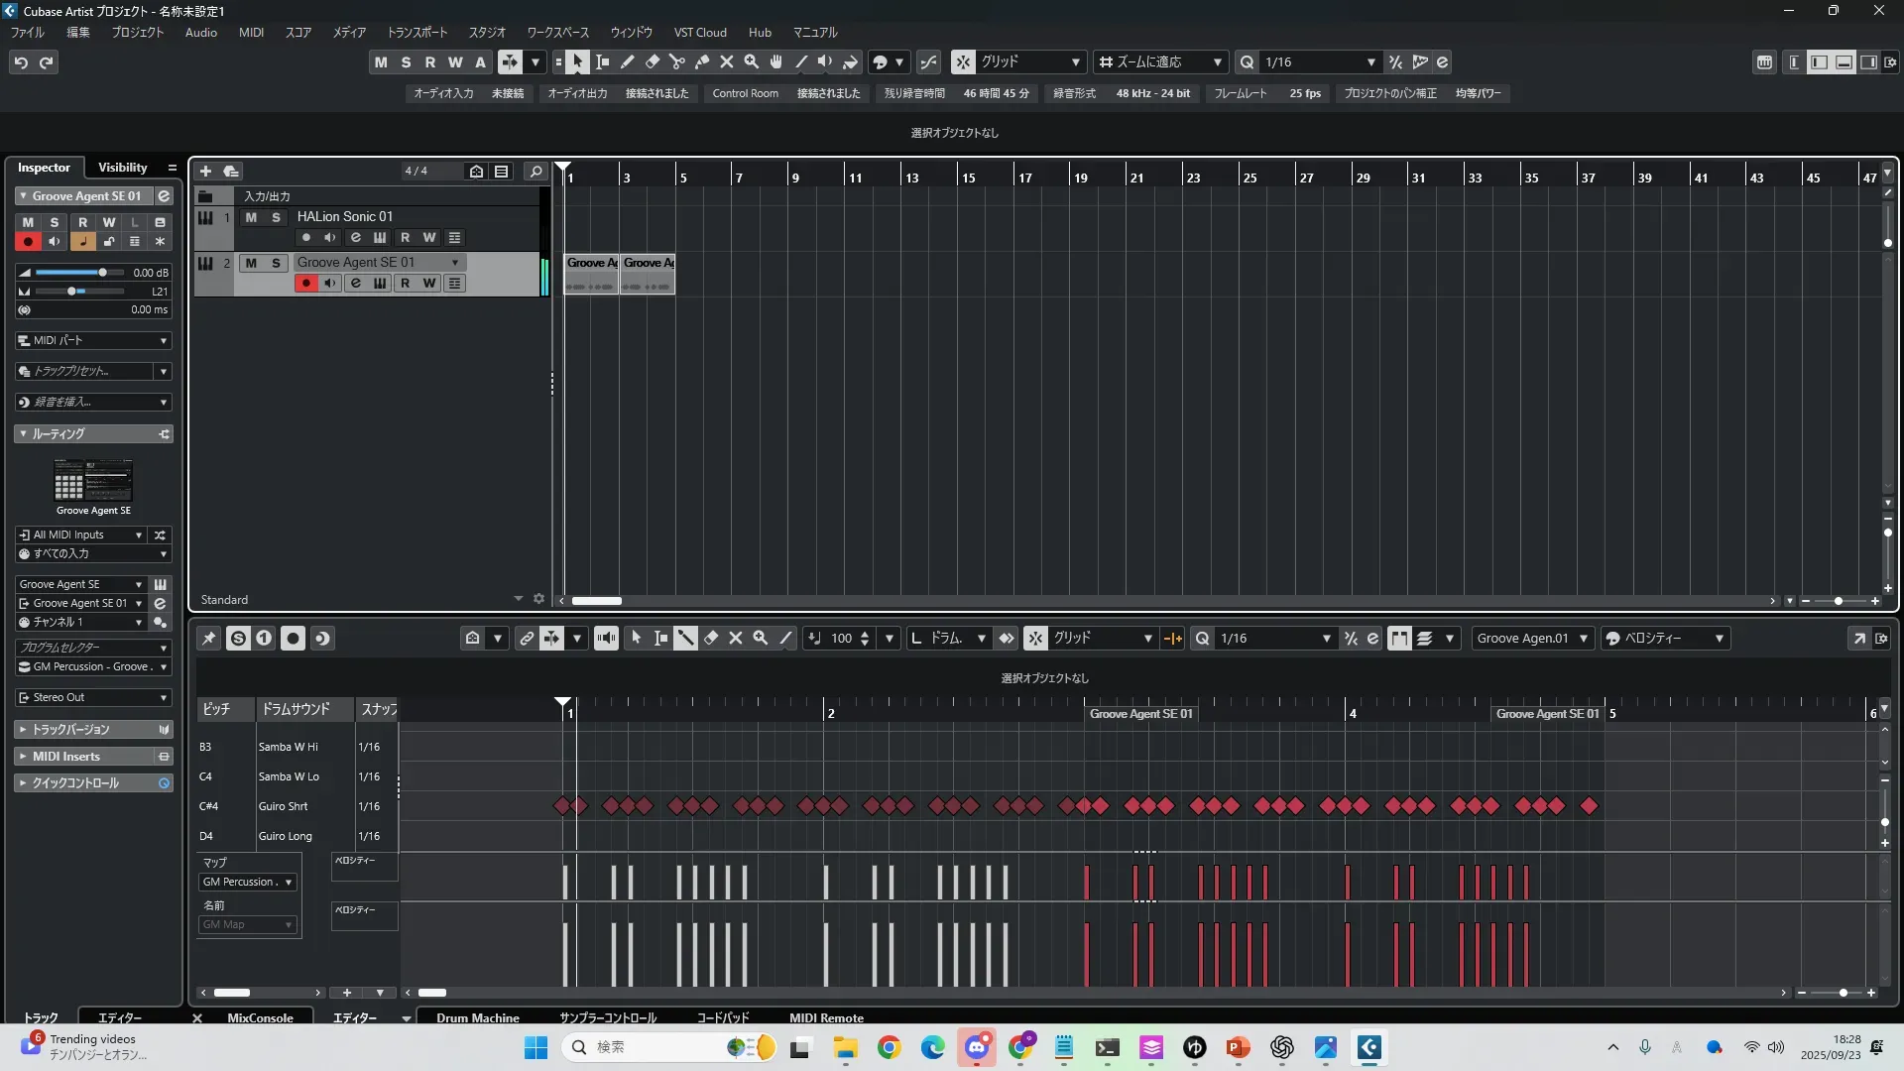Click the Undo arrow icon
1904x1071 pixels.
pyautogui.click(x=21, y=62)
